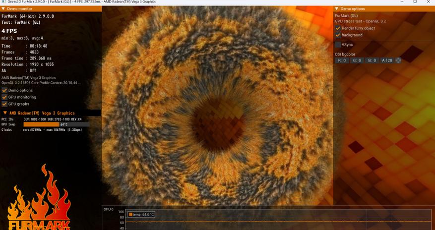Click the Geeks3D FurMark title bar icon
435x230 pixels.
[3, 1]
